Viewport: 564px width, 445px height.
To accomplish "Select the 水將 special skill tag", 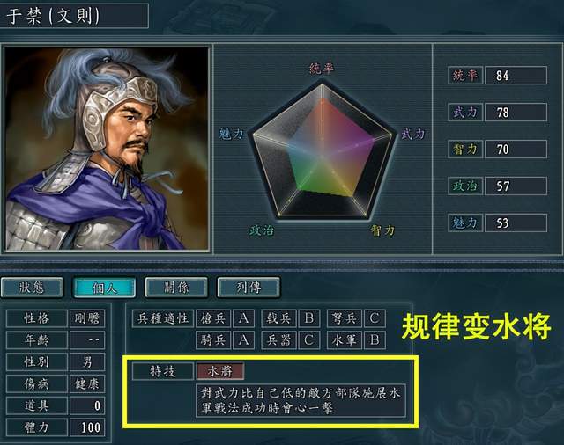I will 220,371.
